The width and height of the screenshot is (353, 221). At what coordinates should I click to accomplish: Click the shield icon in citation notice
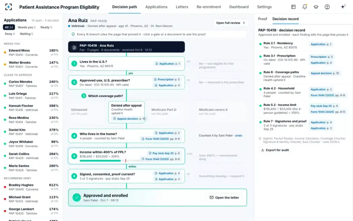[73, 34]
